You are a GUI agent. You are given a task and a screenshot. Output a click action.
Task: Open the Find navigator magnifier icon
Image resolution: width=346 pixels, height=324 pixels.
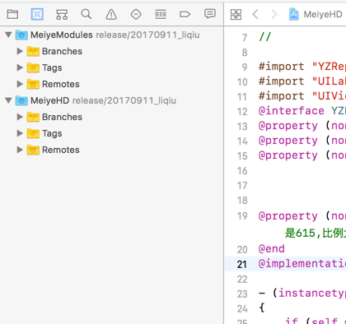point(86,14)
